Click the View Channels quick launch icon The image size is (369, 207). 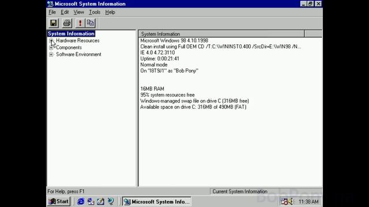tap(111, 201)
